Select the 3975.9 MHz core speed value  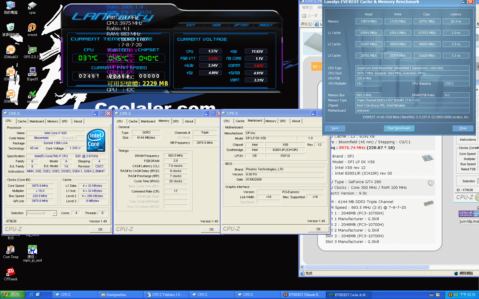(40, 186)
